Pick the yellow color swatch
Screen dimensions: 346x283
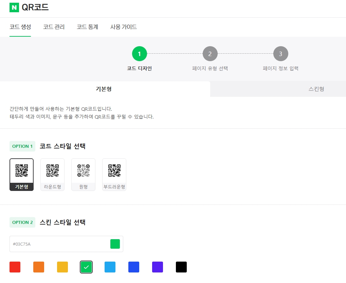(62, 267)
